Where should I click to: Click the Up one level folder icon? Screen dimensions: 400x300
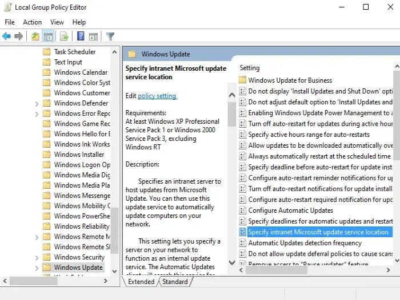pos(35,37)
